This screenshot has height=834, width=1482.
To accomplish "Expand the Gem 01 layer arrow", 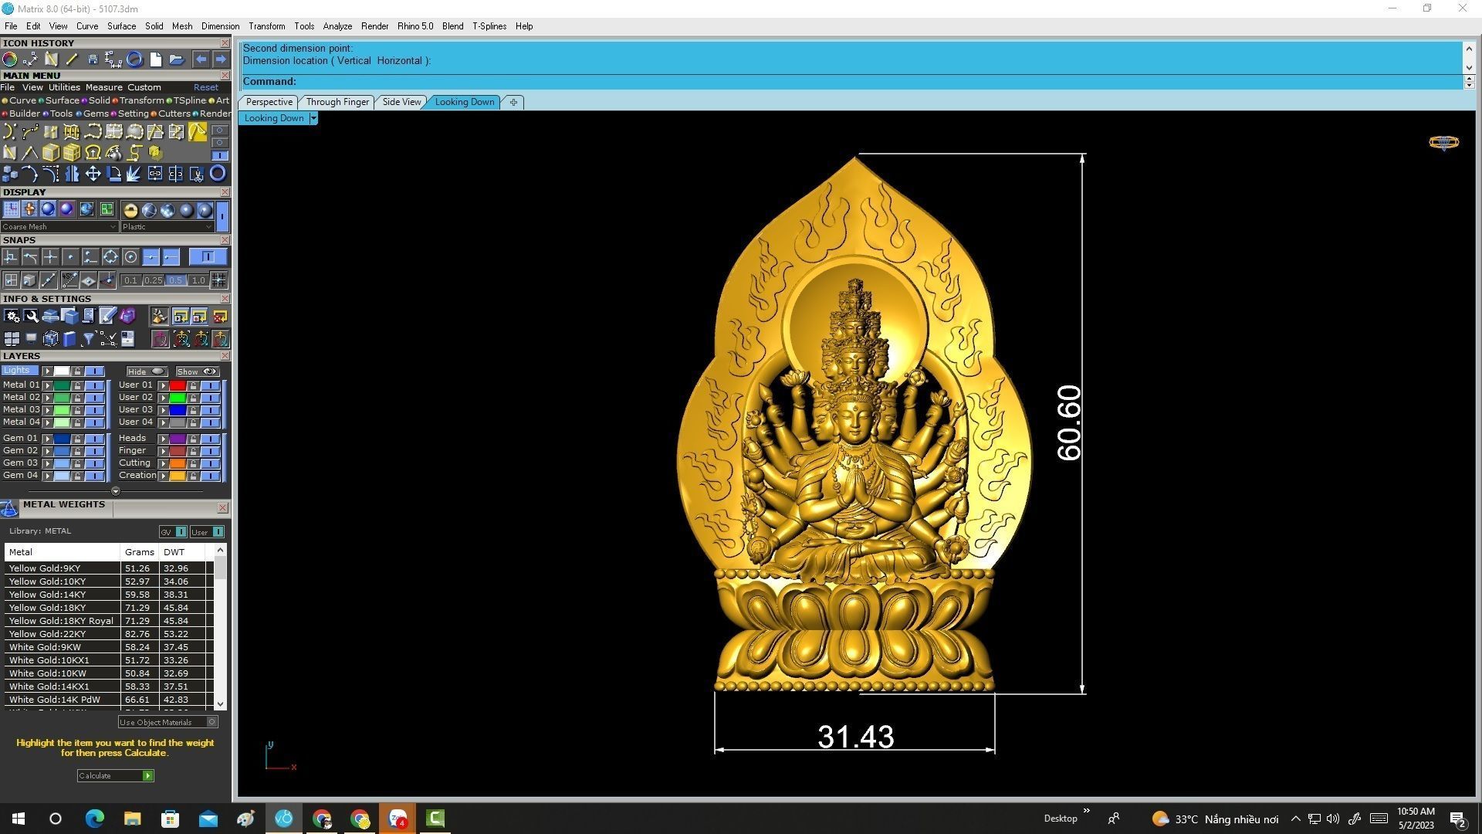I will pos(47,439).
